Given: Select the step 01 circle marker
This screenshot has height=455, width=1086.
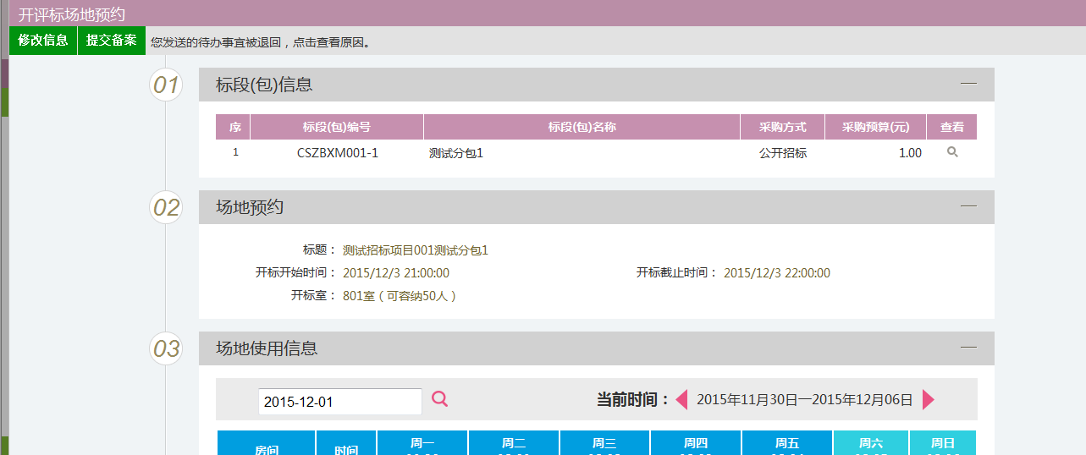Looking at the screenshot, I should pos(166,85).
